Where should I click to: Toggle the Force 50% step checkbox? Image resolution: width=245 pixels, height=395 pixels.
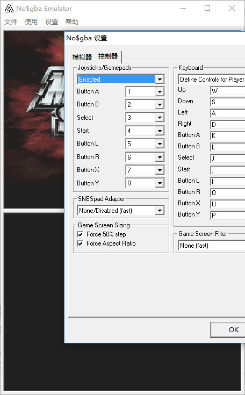click(81, 234)
